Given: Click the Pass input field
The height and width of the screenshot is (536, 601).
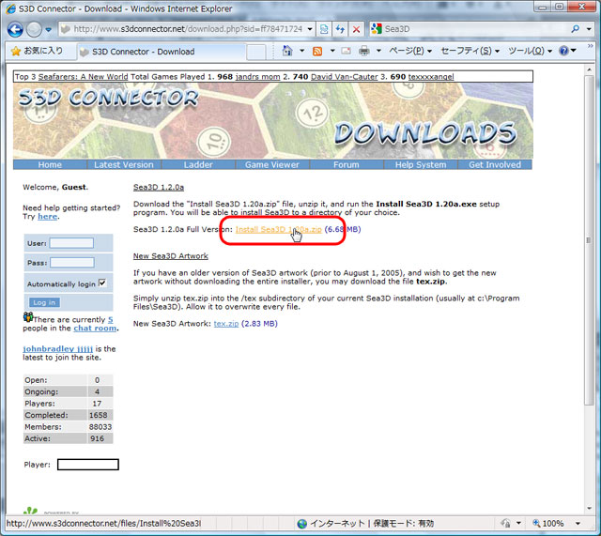Looking at the screenshot, I should (72, 263).
